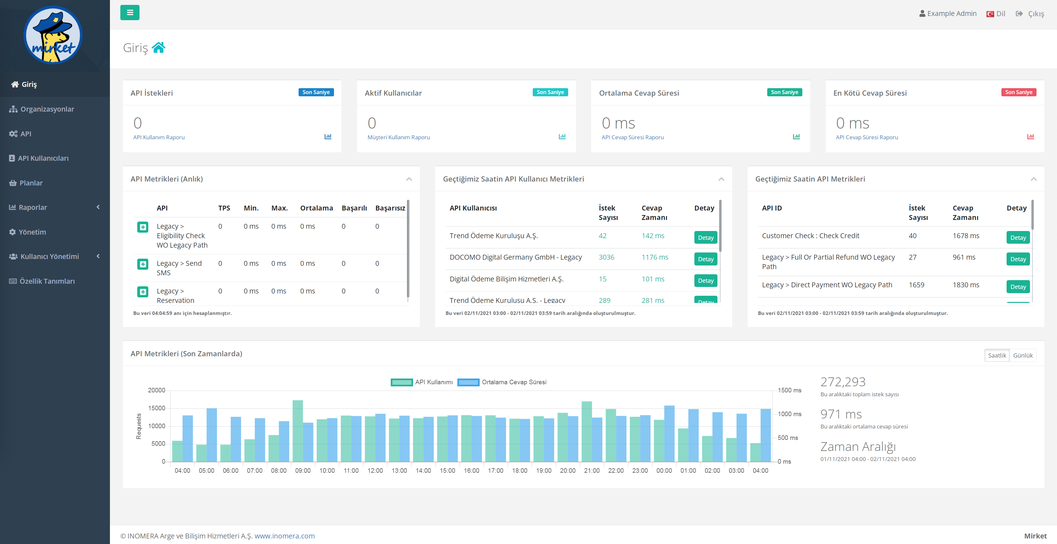The height and width of the screenshot is (544, 1057).
Task: Click the home icon next to Giriş heading
Action: [x=158, y=48]
